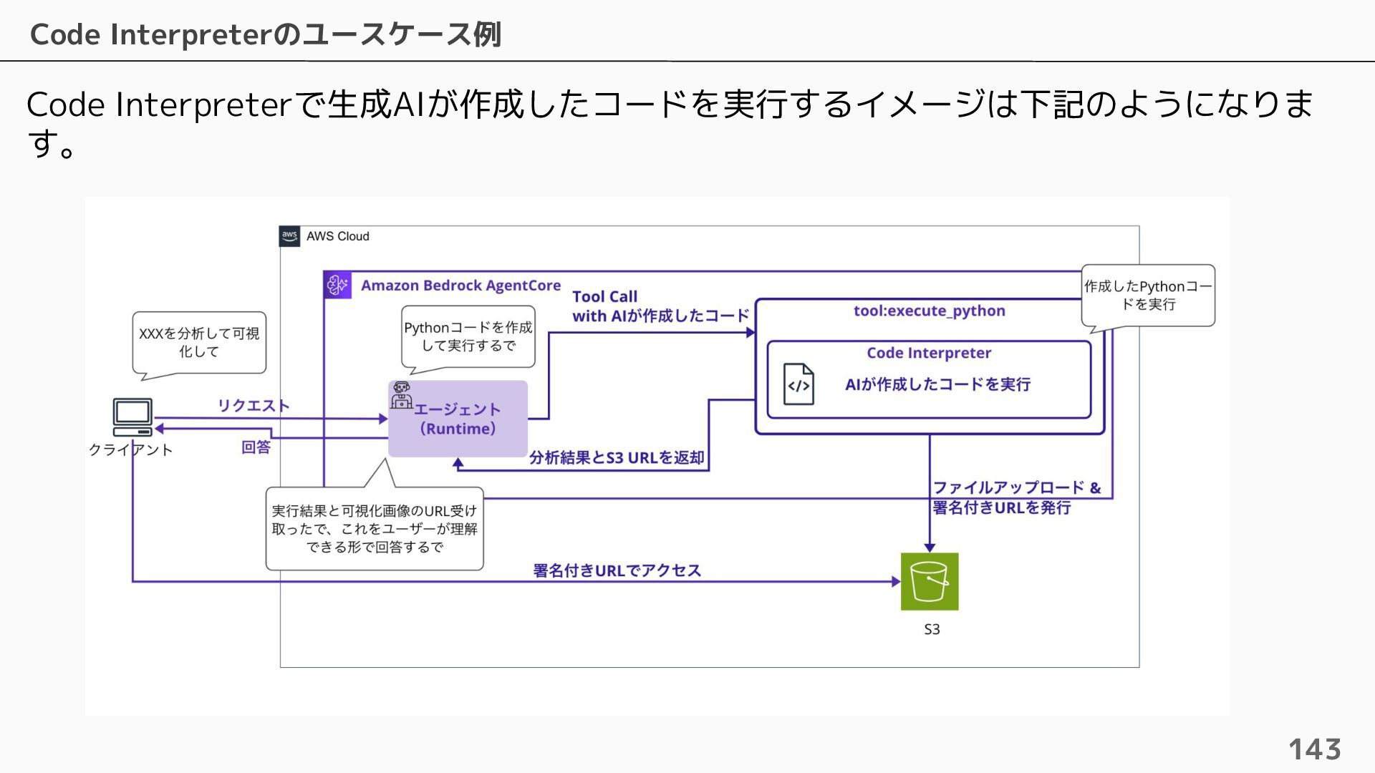Screen dimensions: 1375x773
Task: Click the tool:execute_python label
Action: [929, 311]
